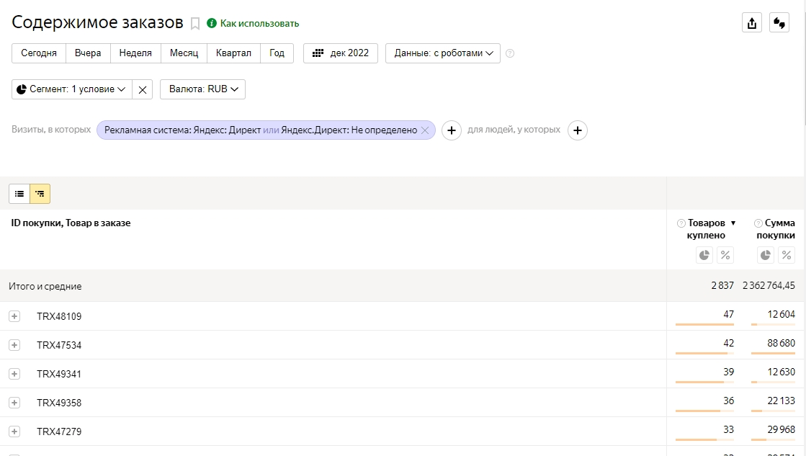Add a visit condition with the plus button

tap(451, 130)
